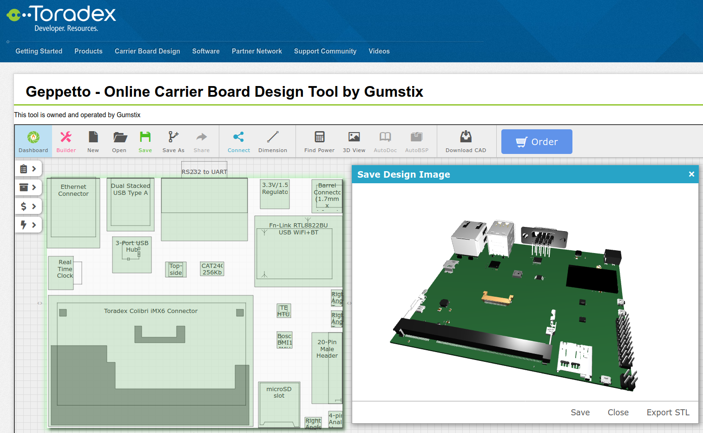Image resolution: width=703 pixels, height=433 pixels.
Task: Open the 3D View
Action: pos(354,141)
